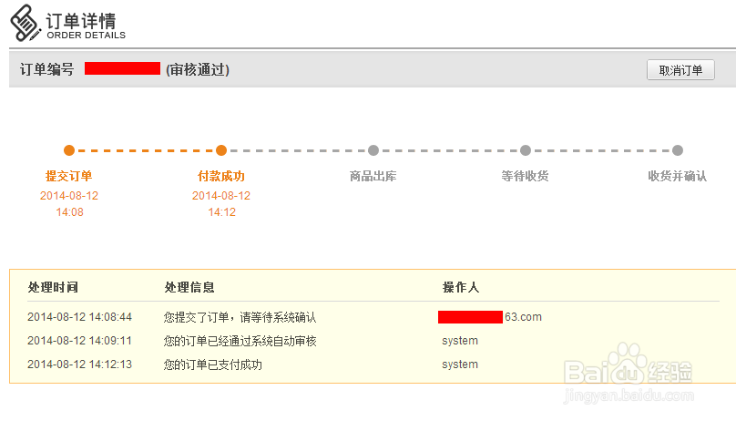Select the 等待收货 progress step dot
Screen dimensions: 736x421
(526, 150)
